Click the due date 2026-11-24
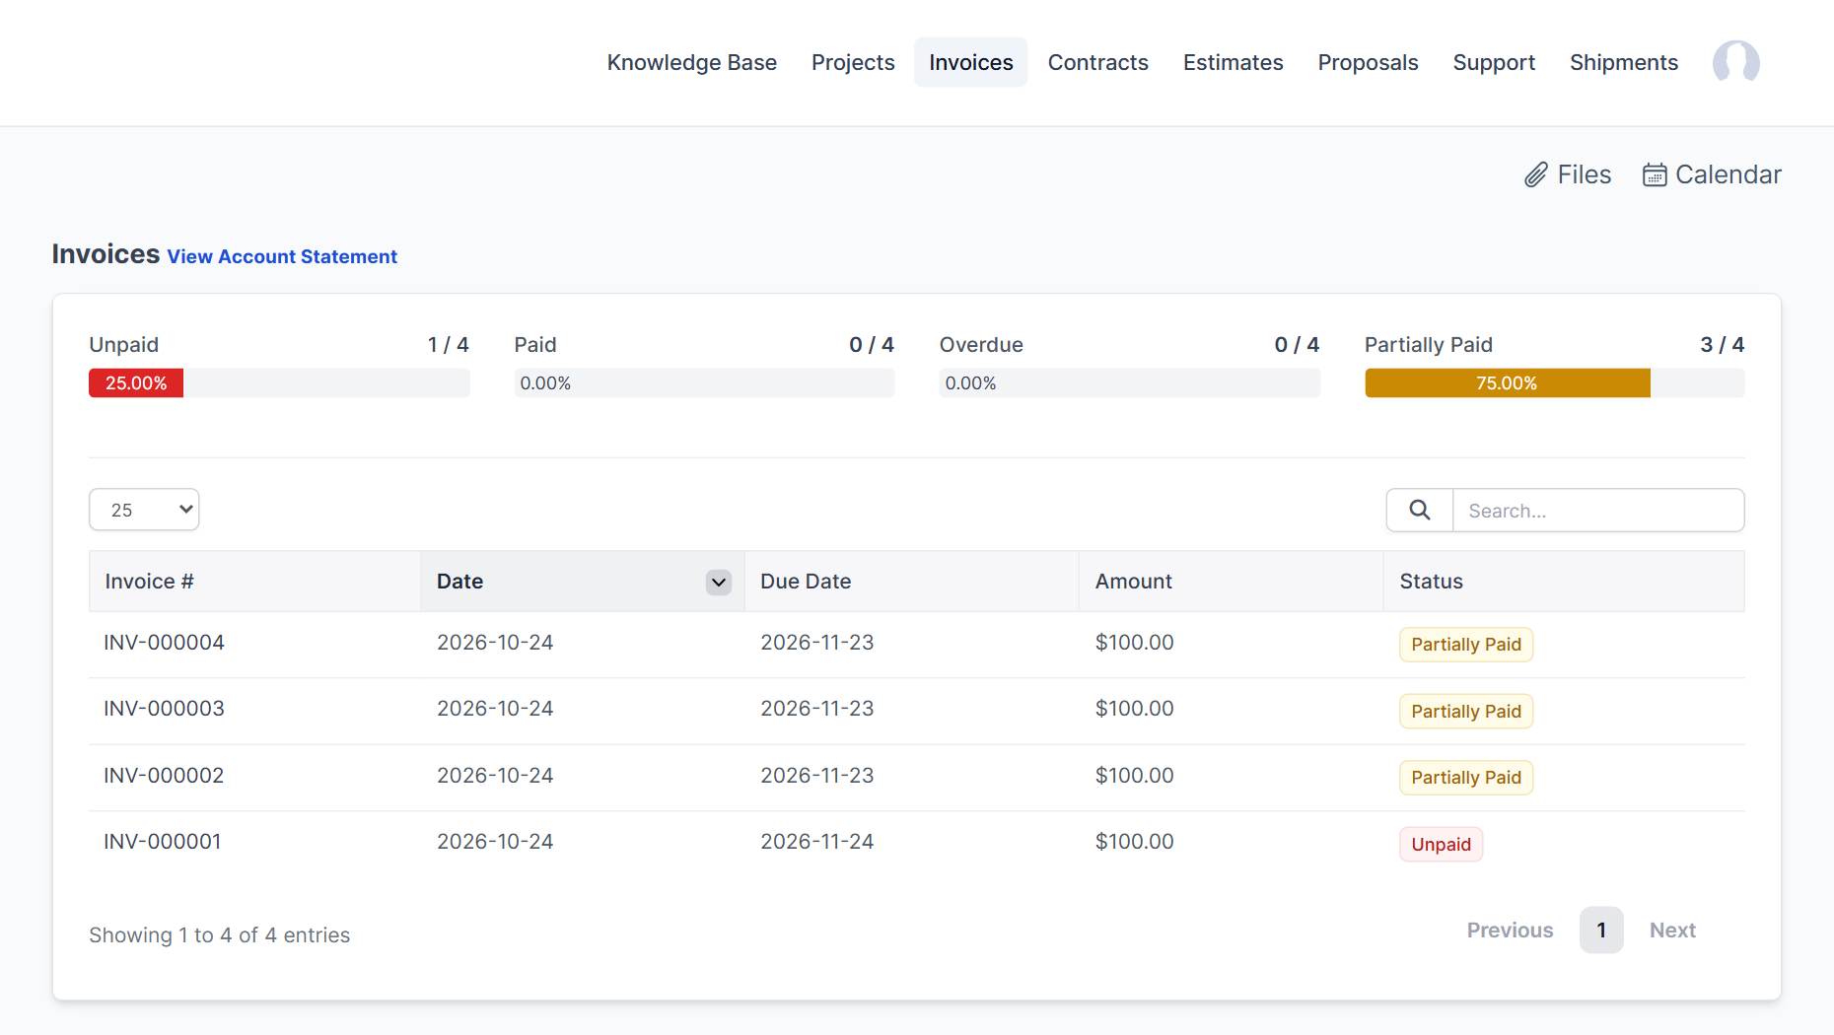1834x1035 pixels. (816, 842)
